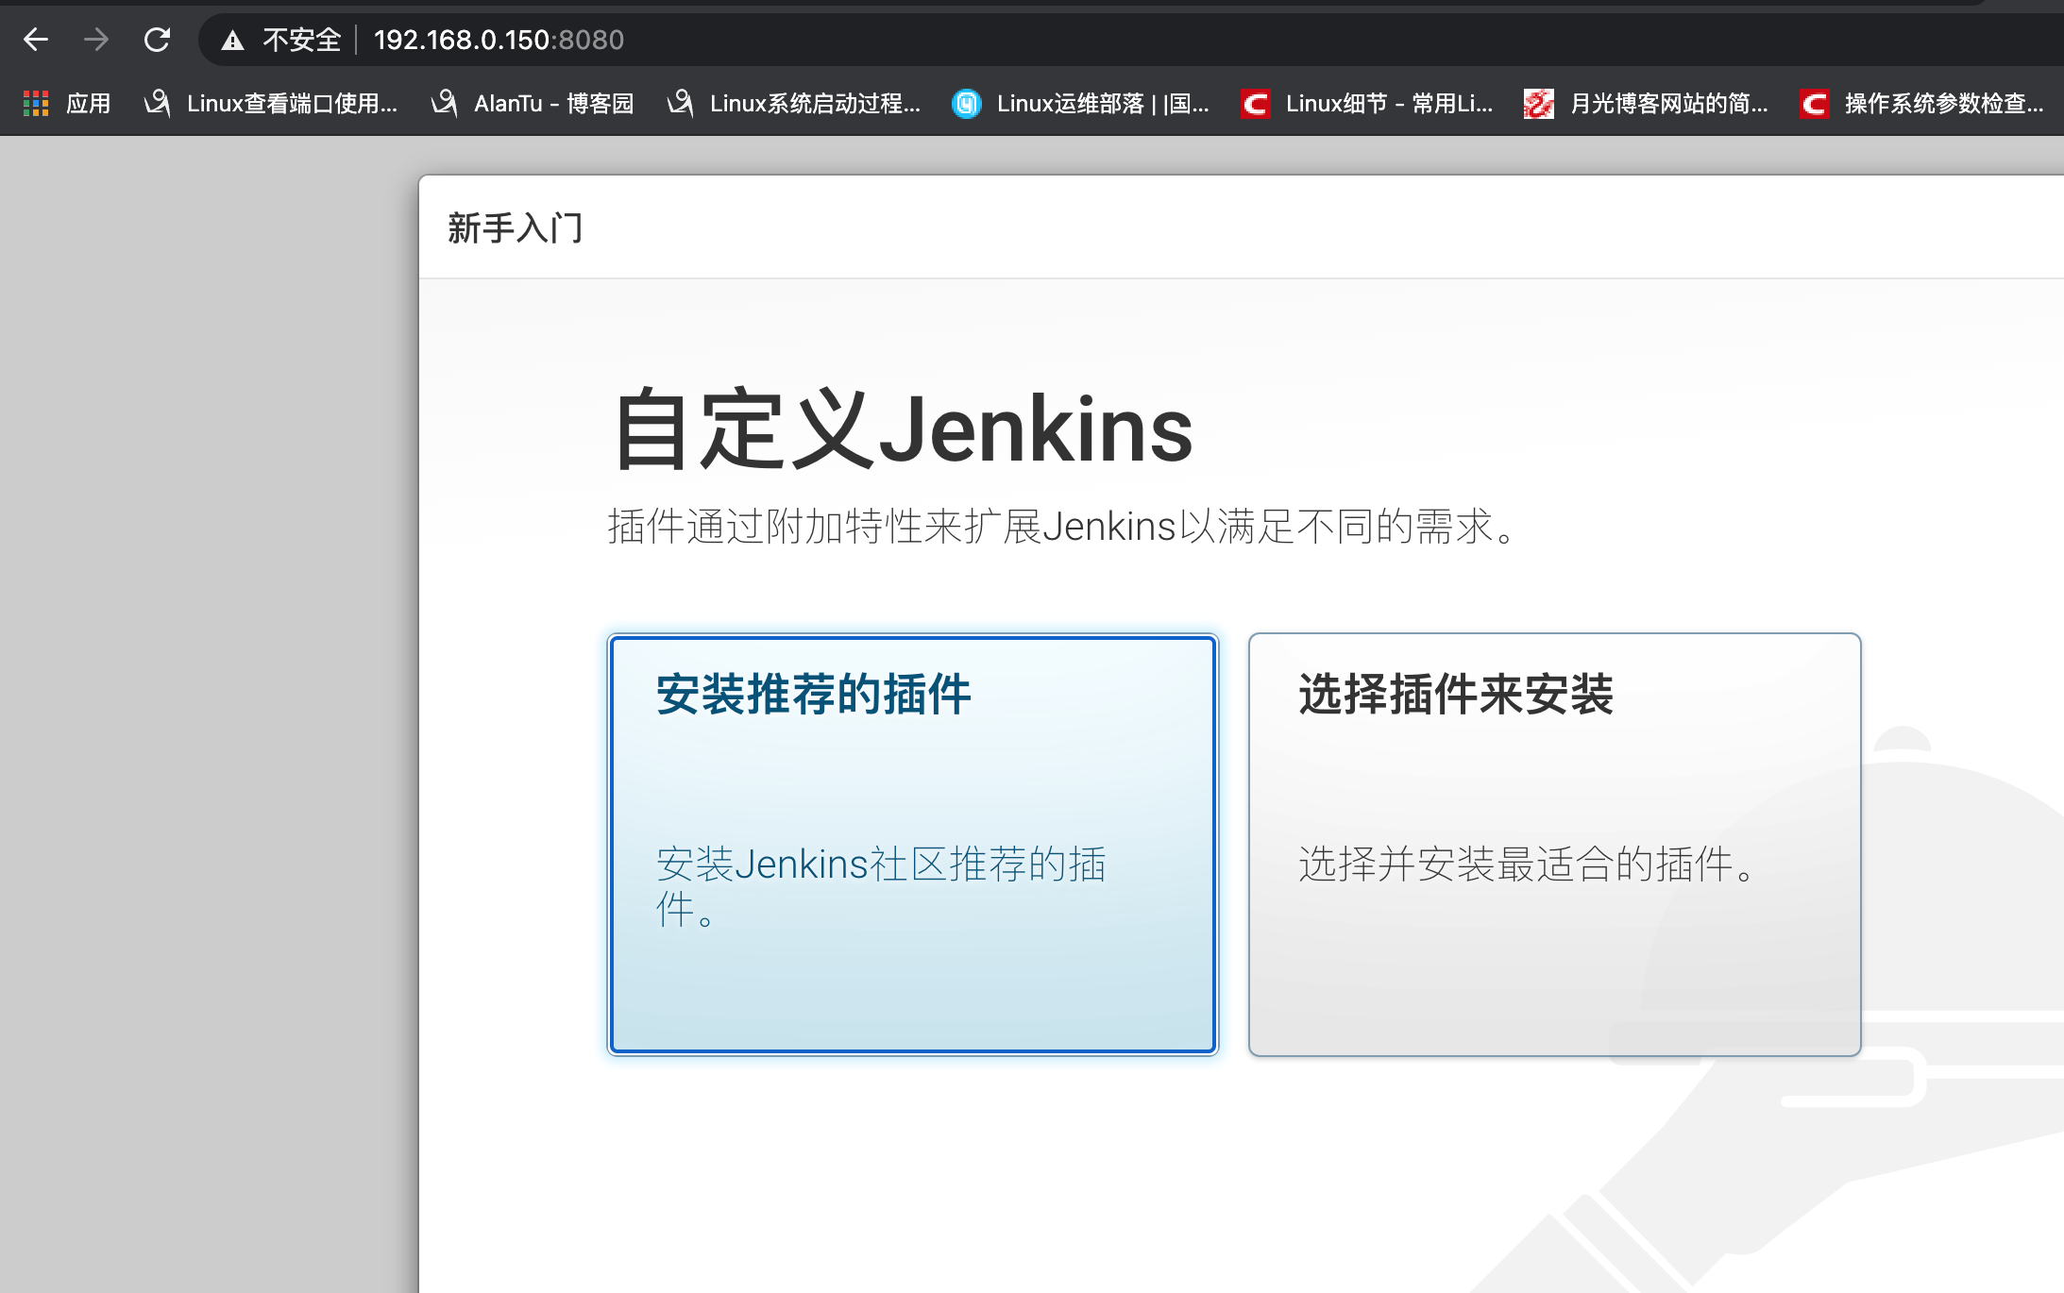
Task: Click the 安装推荐的插件 option card
Action: (912, 844)
